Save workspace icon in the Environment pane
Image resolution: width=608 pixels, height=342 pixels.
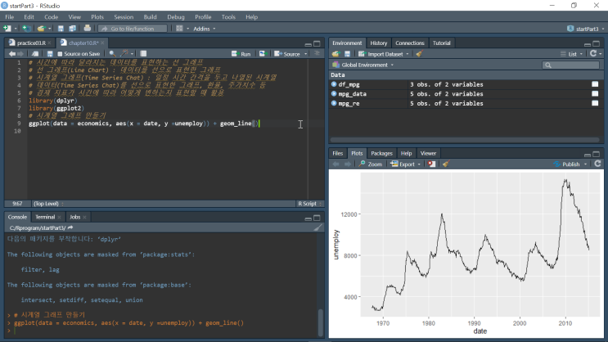[x=347, y=54]
